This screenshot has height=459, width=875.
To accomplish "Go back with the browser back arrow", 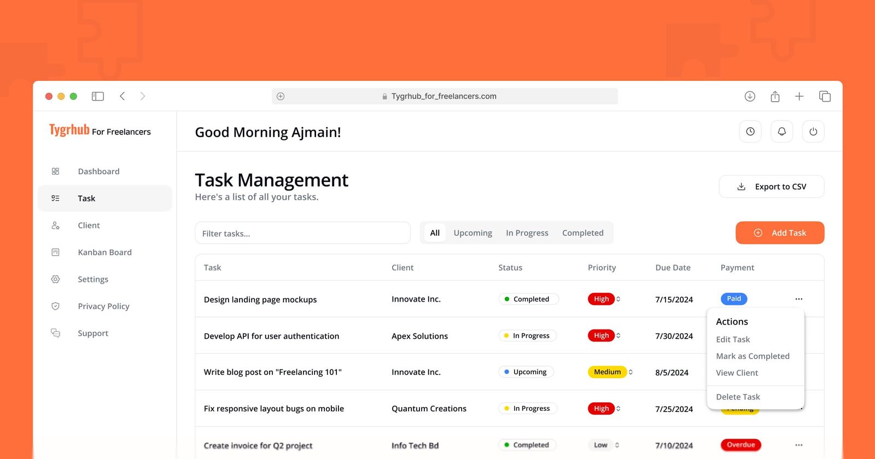I will tap(122, 96).
